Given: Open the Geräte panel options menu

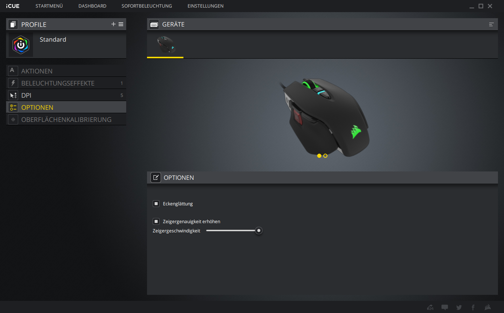Looking at the screenshot, I should point(491,25).
